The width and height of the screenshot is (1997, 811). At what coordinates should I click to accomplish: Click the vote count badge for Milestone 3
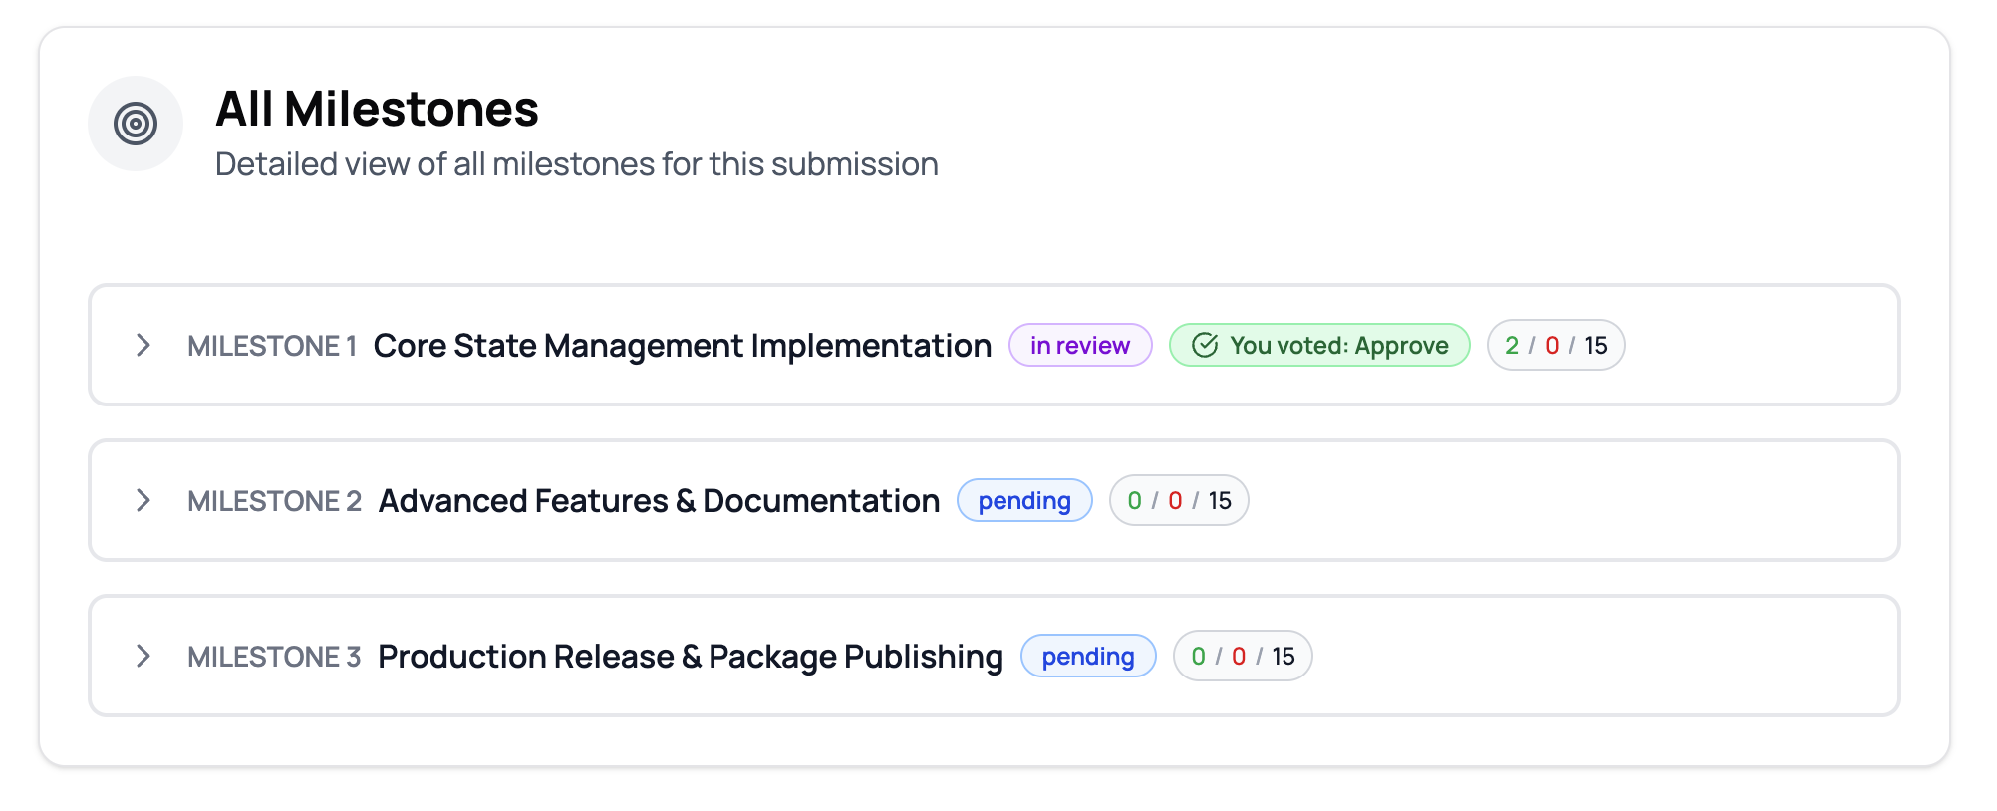pos(1243,656)
